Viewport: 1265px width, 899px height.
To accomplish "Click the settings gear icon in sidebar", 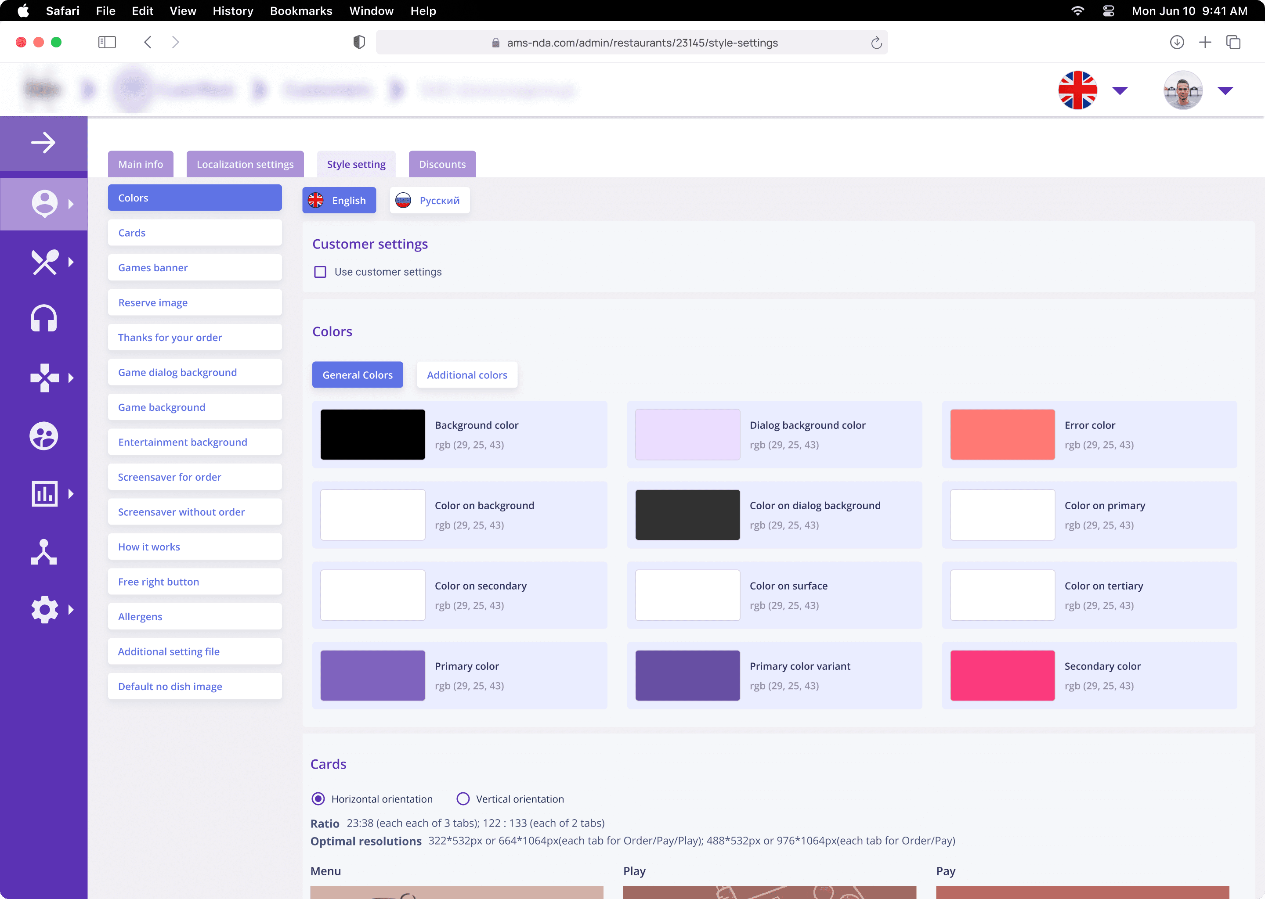I will pyautogui.click(x=44, y=609).
